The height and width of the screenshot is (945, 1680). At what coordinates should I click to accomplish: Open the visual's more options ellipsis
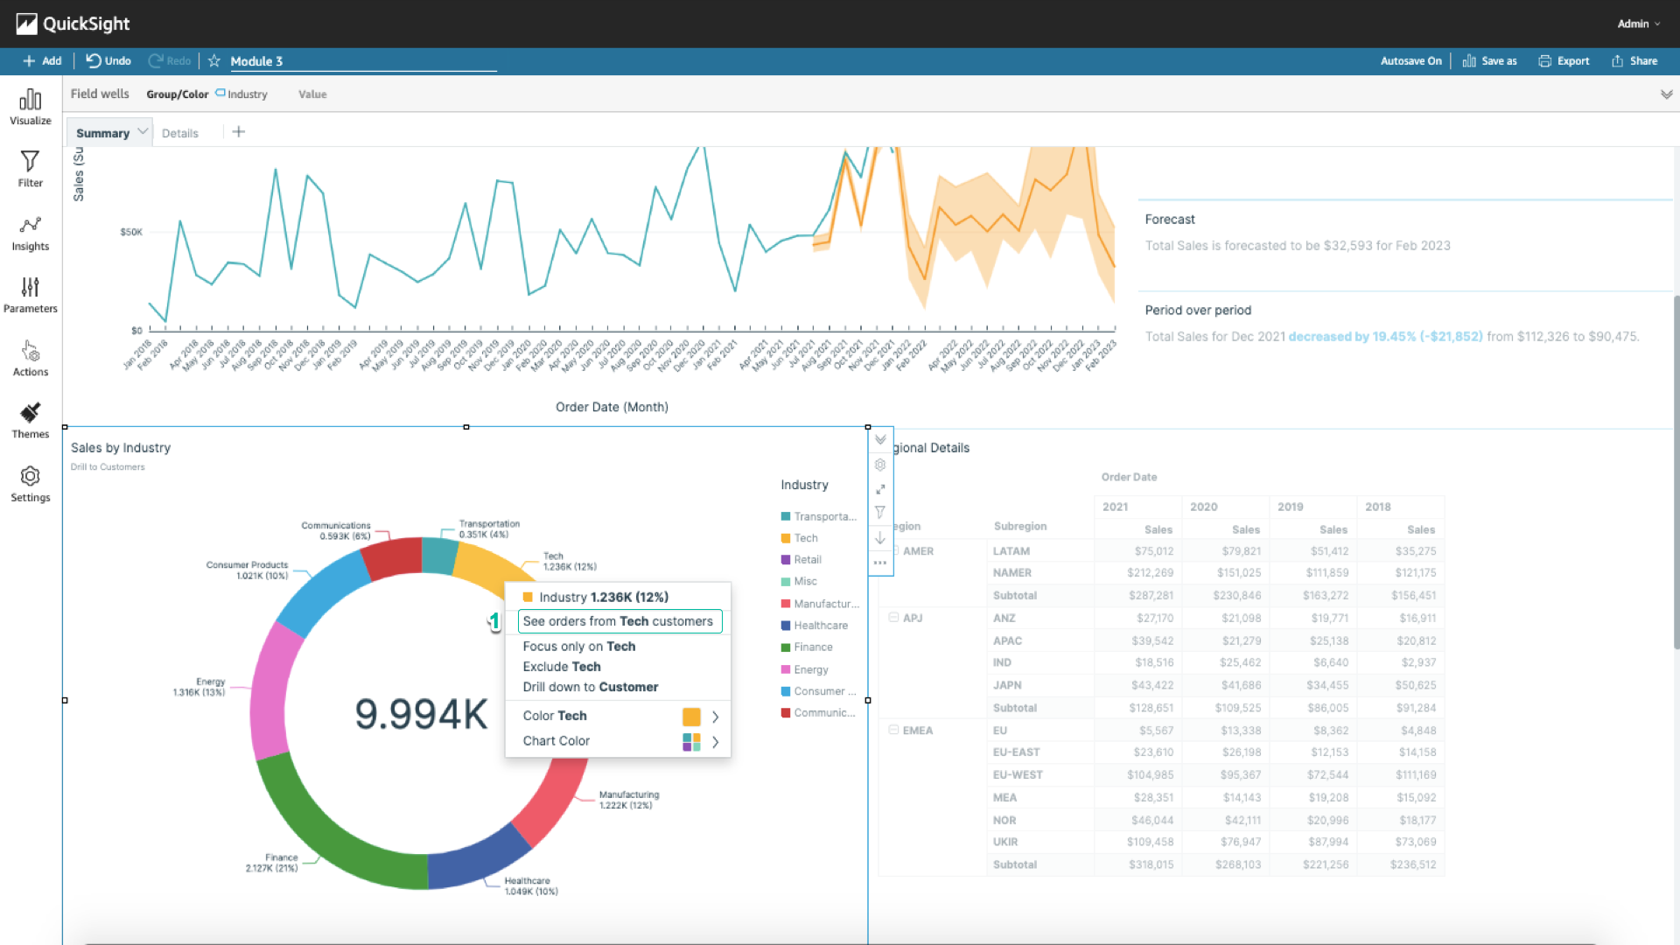point(880,563)
